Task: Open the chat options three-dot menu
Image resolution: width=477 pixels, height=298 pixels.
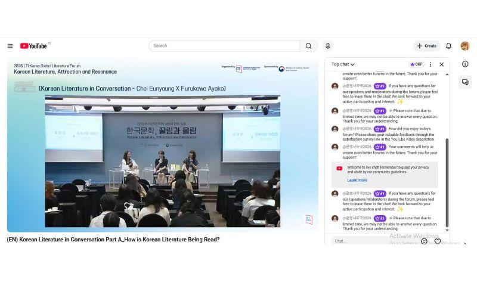Action: (430, 64)
